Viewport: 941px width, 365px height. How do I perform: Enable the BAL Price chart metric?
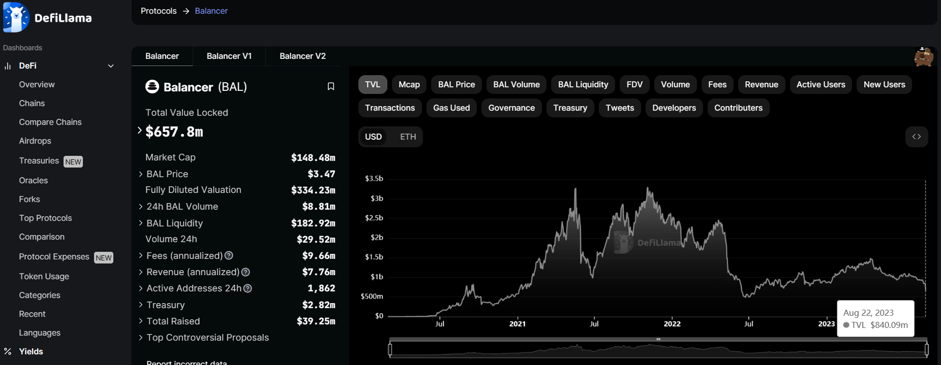point(456,84)
